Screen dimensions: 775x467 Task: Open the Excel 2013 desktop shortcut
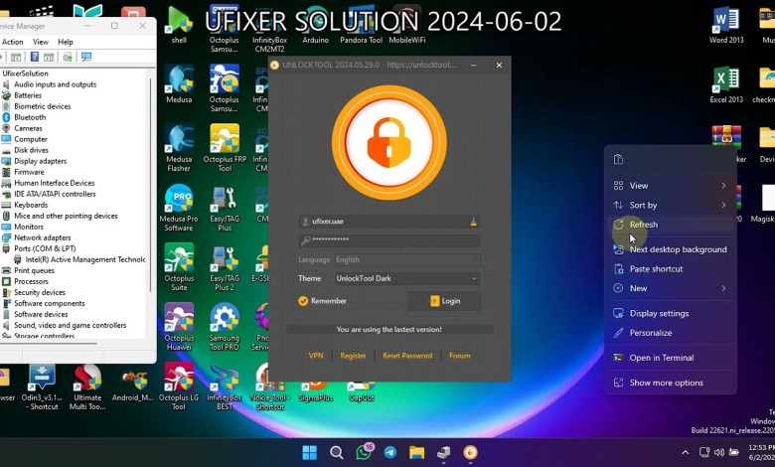(726, 81)
